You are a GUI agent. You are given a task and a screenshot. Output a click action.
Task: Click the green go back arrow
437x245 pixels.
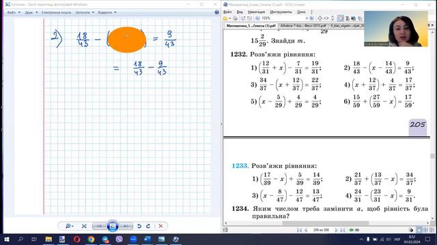pos(351,230)
